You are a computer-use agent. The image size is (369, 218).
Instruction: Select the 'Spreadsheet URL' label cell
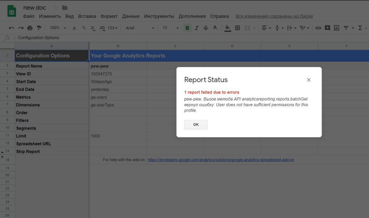[x=52, y=144]
